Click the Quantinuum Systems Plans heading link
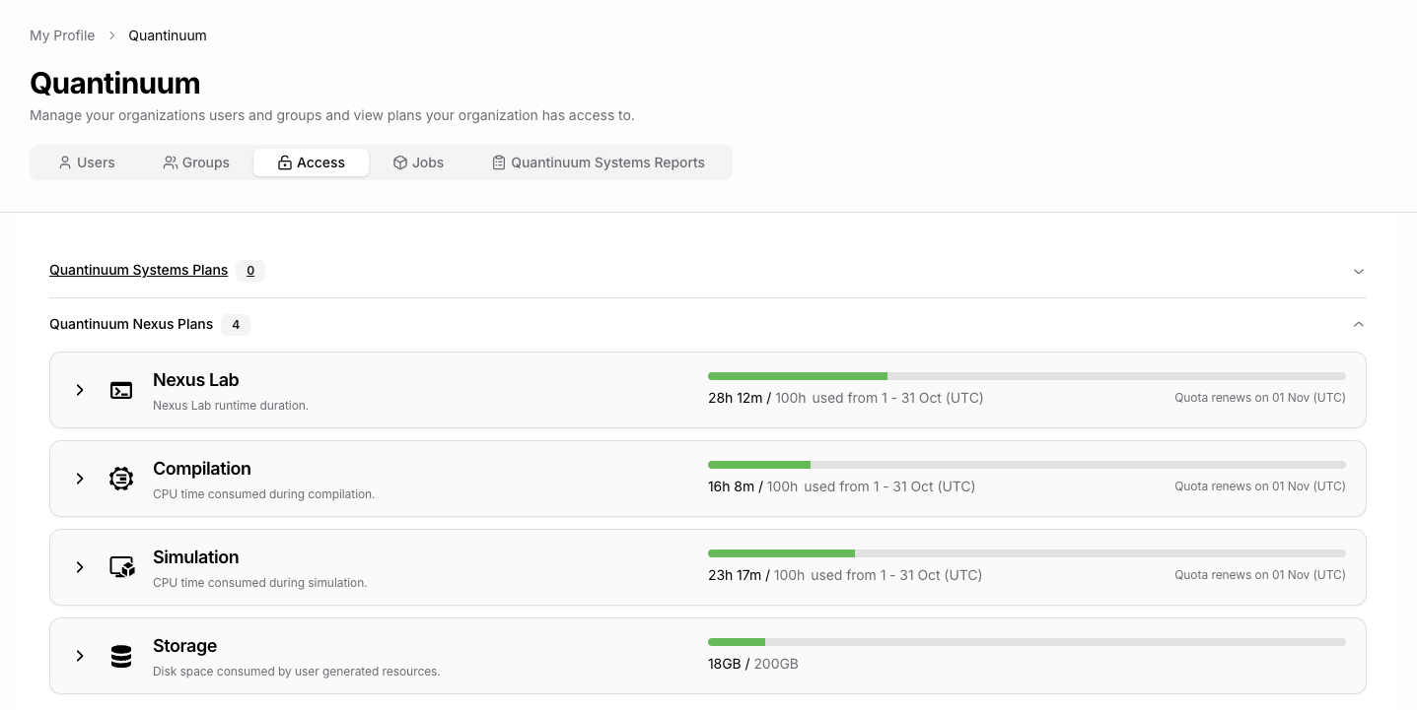 pyautogui.click(x=138, y=270)
